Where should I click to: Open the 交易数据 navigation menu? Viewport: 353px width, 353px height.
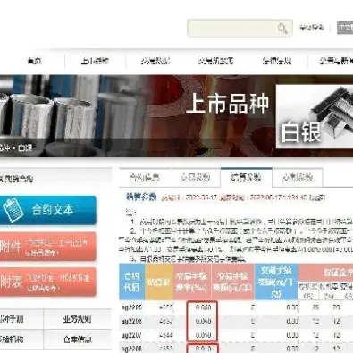tap(155, 61)
